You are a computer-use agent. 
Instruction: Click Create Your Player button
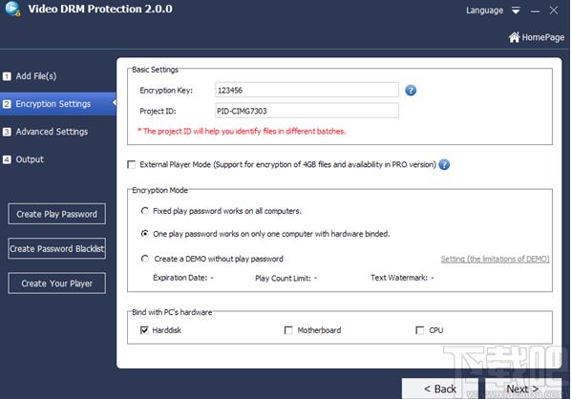[57, 283]
